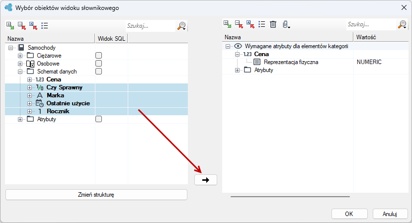The width and height of the screenshot is (412, 223).
Task: Expand the left panel Cena node
Action: click(x=29, y=79)
